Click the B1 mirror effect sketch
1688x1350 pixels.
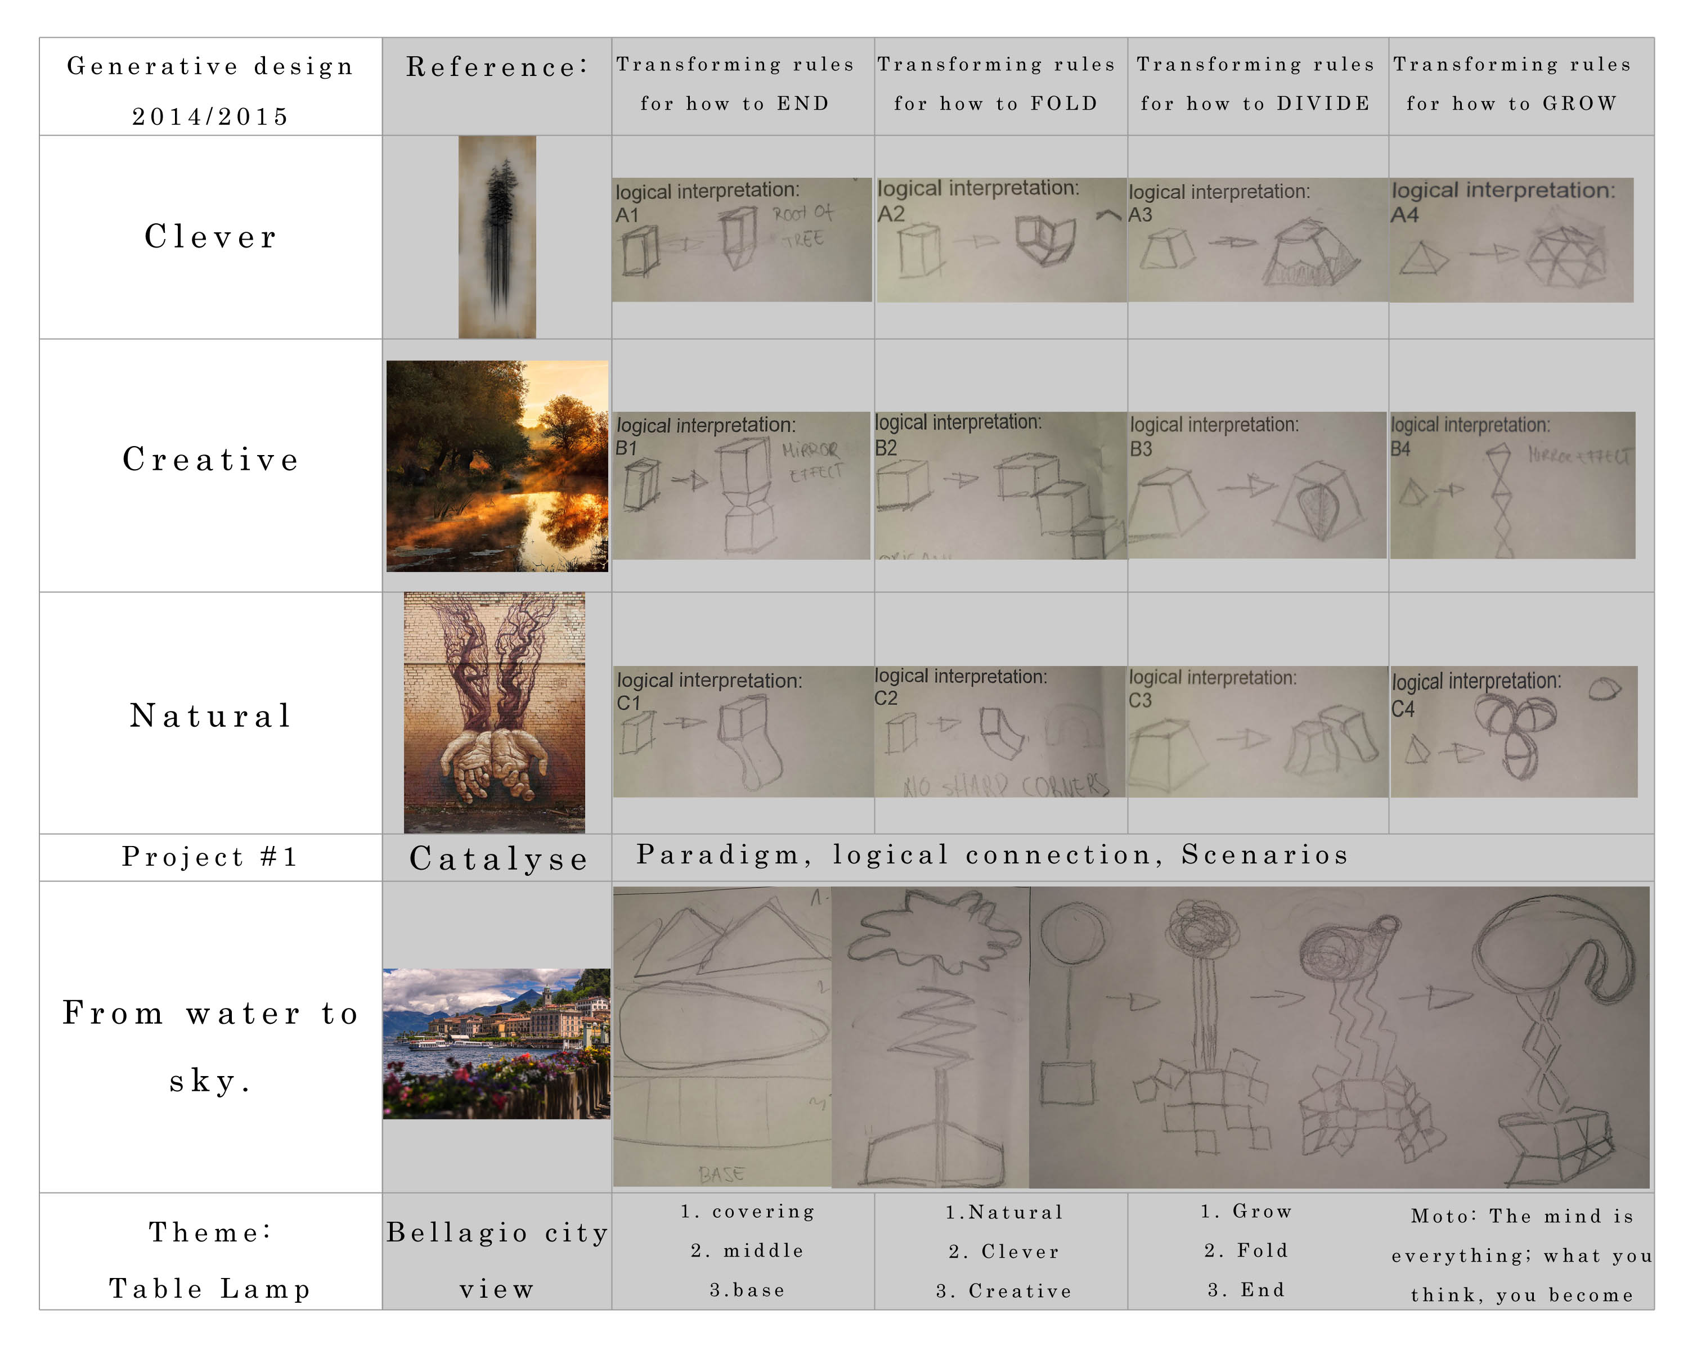740,485
